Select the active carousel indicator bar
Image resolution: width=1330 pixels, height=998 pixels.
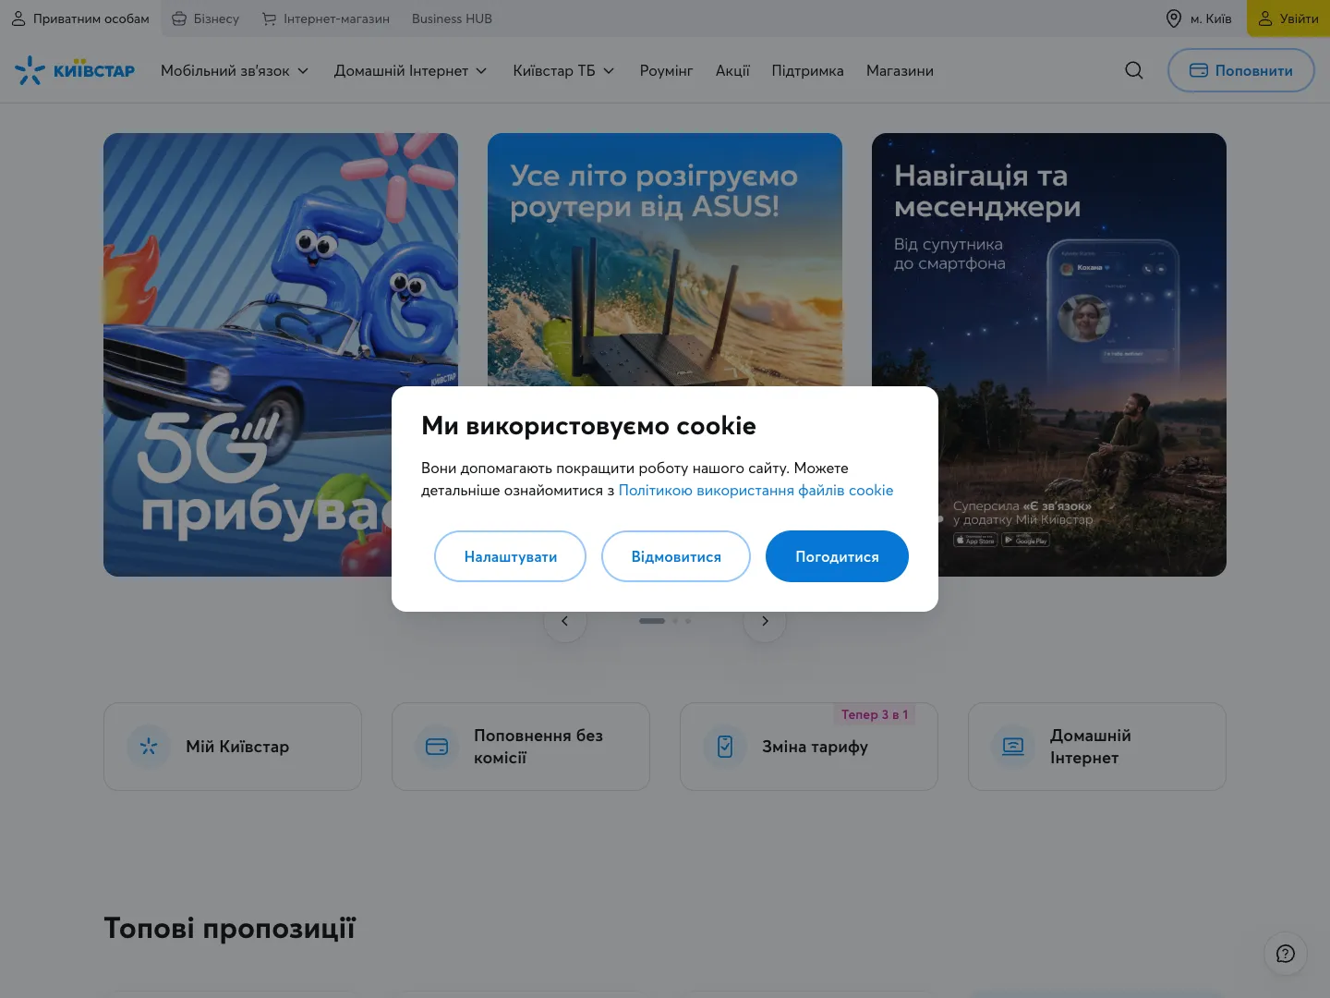[652, 621]
